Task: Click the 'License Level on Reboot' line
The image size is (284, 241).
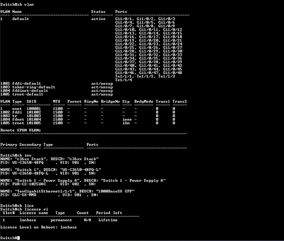Action: (x=39, y=227)
